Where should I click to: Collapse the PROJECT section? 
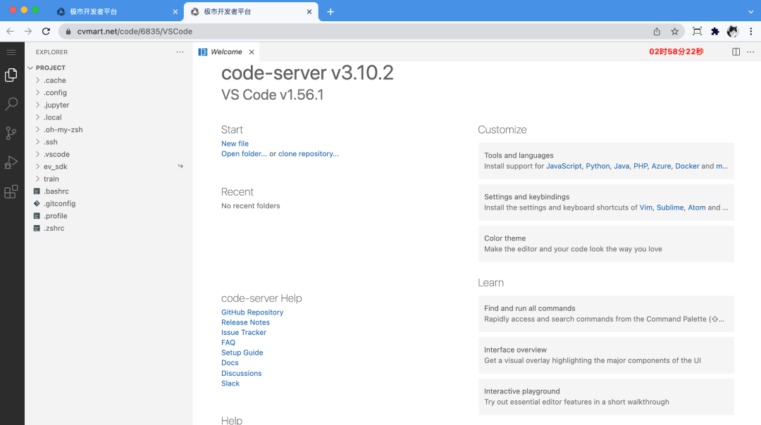point(51,68)
